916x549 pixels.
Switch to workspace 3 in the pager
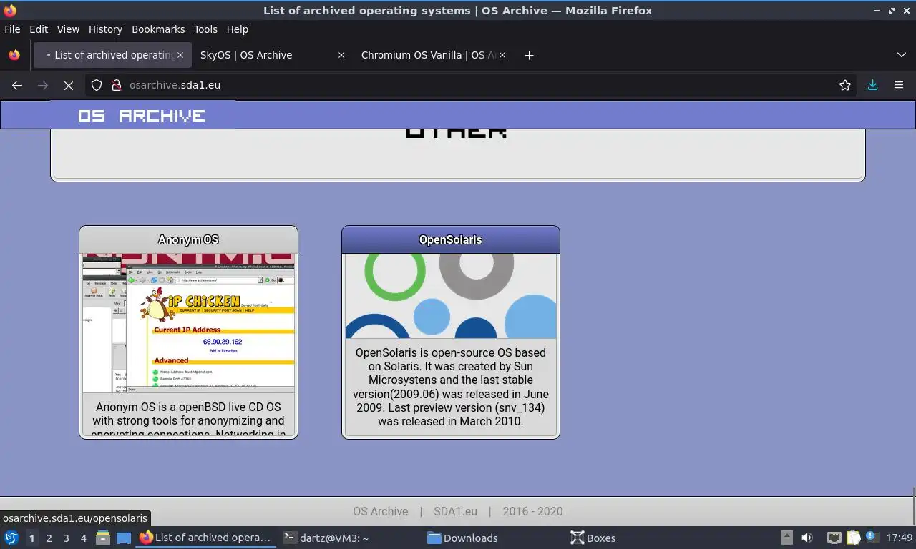point(66,538)
